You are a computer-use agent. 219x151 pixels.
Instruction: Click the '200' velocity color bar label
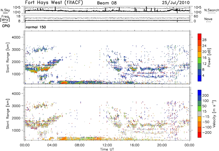tap(206, 95)
